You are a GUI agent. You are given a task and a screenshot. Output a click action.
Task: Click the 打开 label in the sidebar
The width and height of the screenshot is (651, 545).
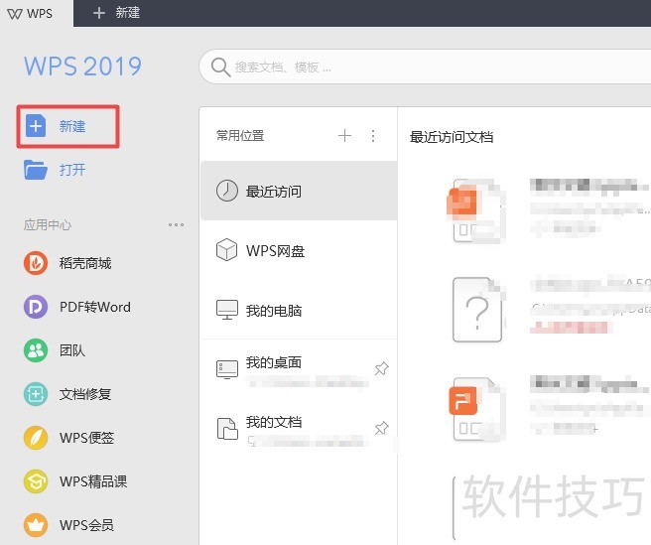(x=72, y=170)
